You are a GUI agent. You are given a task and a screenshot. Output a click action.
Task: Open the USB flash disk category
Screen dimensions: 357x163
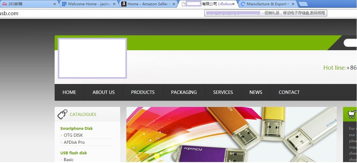(x=74, y=153)
